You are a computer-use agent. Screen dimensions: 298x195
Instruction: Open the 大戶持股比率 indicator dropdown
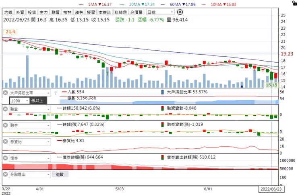pyautogui.click(x=30, y=93)
